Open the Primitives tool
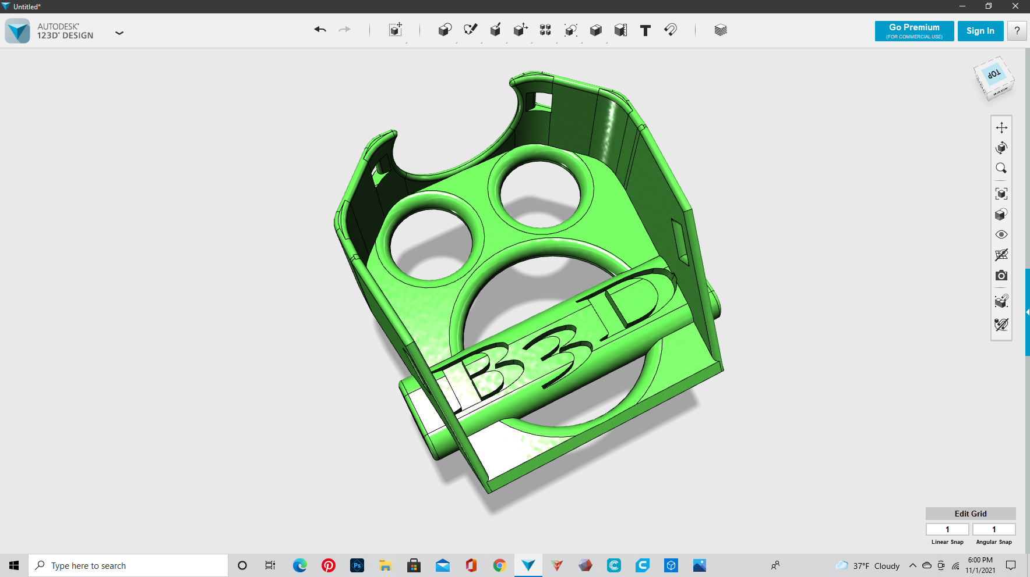Image resolution: width=1030 pixels, height=577 pixels. (x=445, y=30)
